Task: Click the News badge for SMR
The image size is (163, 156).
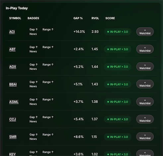Action: pos(33,139)
